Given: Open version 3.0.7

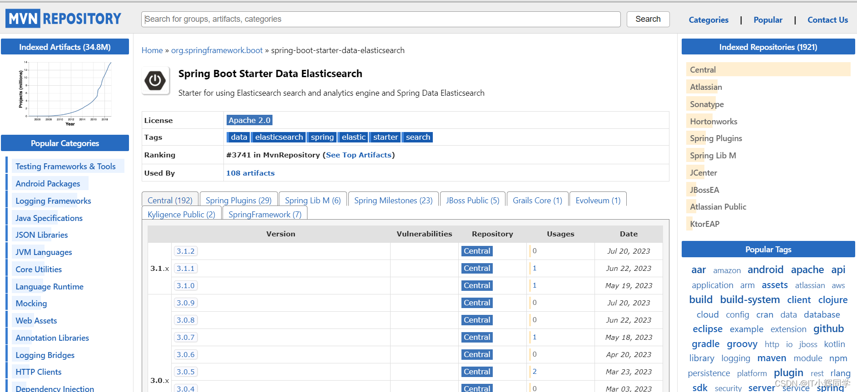Looking at the screenshot, I should [185, 338].
